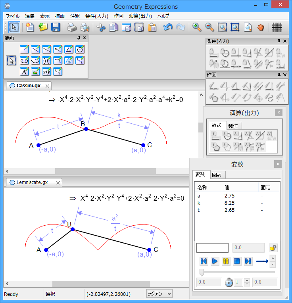
Task: Activate the Pan hand tool
Action: coord(261,27)
